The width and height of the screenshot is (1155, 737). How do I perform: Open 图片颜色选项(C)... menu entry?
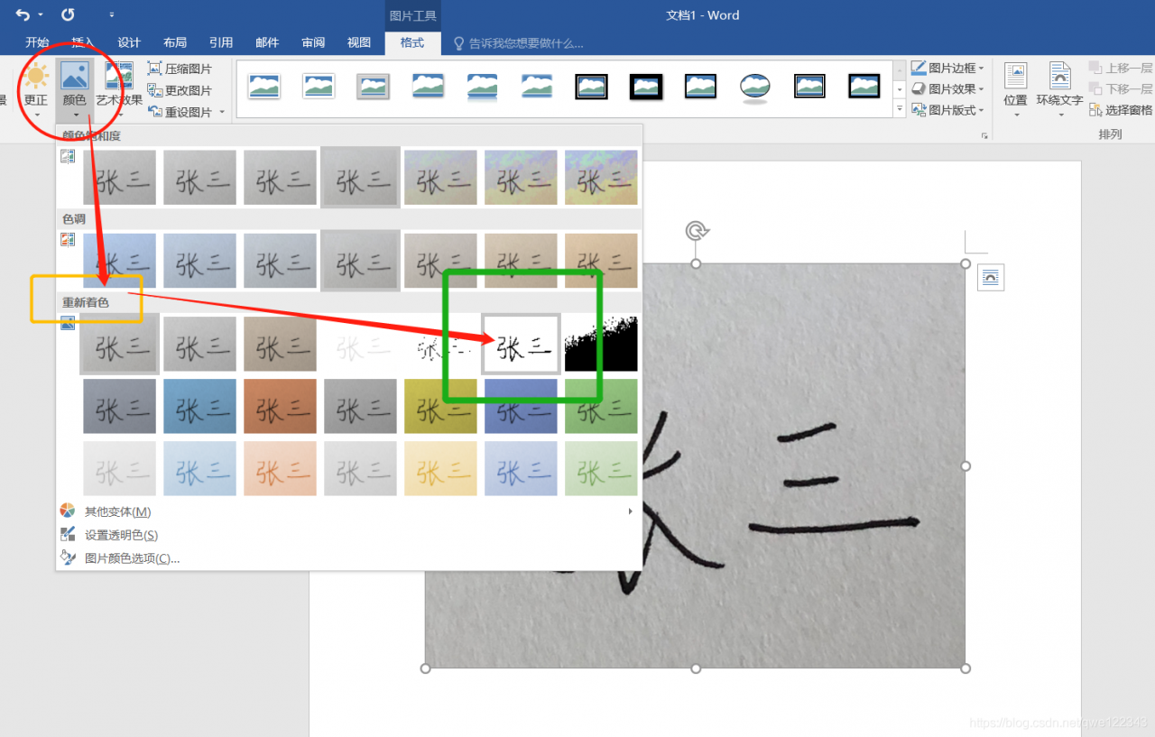tap(132, 558)
